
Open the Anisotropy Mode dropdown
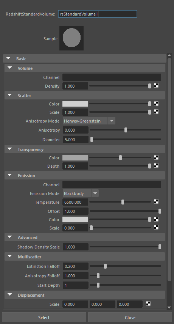tap(89, 121)
